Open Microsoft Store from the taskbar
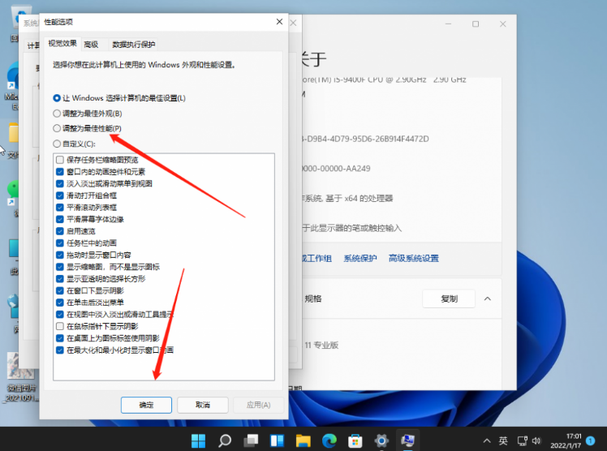The width and height of the screenshot is (607, 451). 355,440
